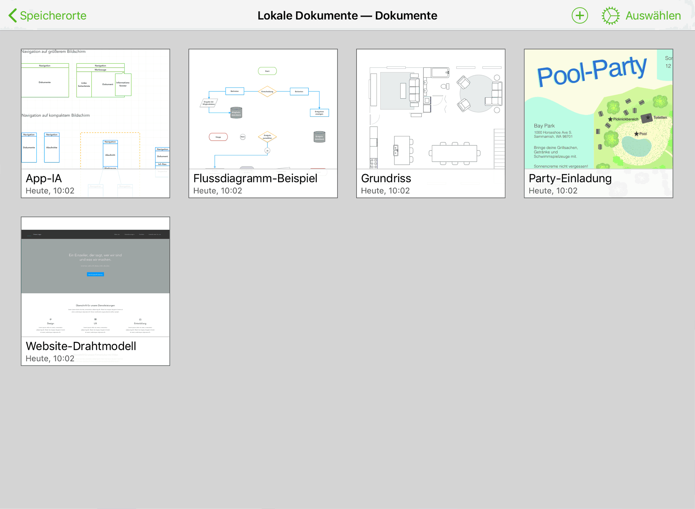Select the title text Grundriss
Screen dimensions: 695x509
[386, 178]
